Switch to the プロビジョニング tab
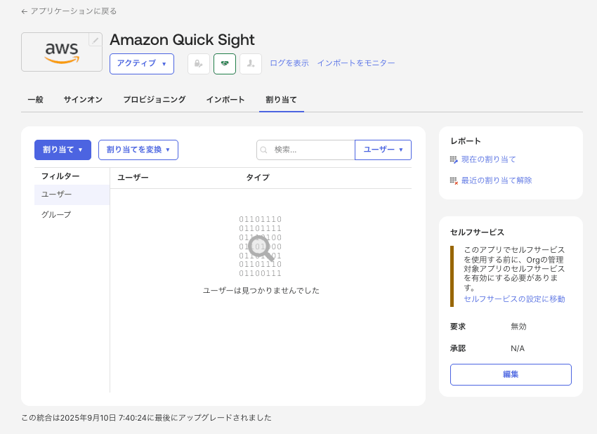The image size is (597, 434). point(155,100)
